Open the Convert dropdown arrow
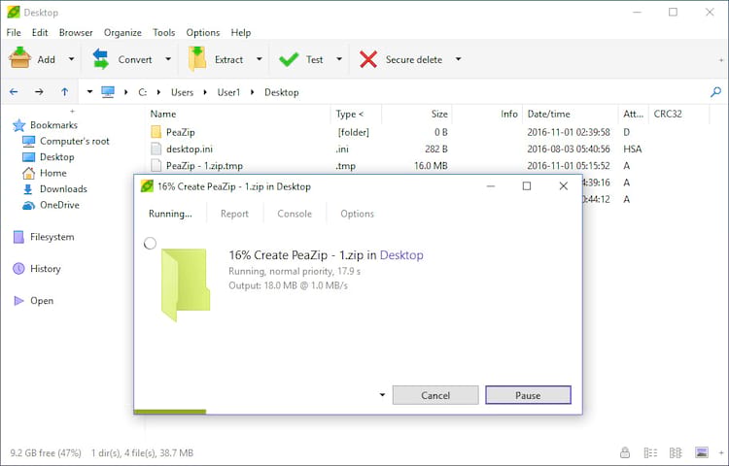Viewport: 729px width, 466px height. 168,59
